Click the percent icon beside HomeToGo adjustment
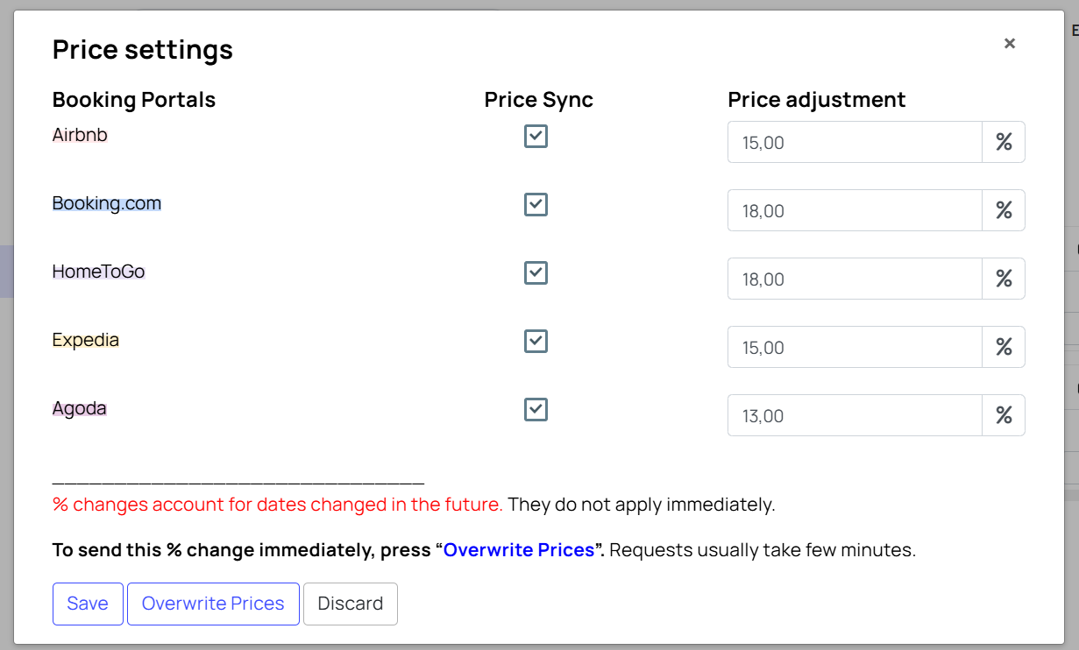 [x=1004, y=279]
